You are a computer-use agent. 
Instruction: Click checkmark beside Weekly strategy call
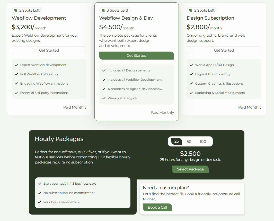(x=104, y=98)
